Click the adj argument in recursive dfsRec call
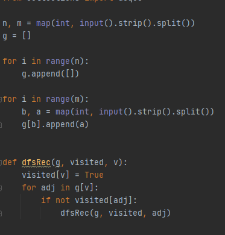 (x=159, y=213)
